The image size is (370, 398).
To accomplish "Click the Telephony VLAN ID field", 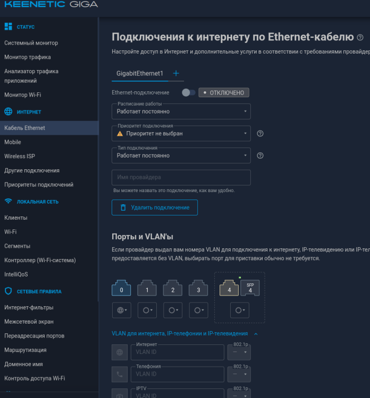I will pos(177,375).
